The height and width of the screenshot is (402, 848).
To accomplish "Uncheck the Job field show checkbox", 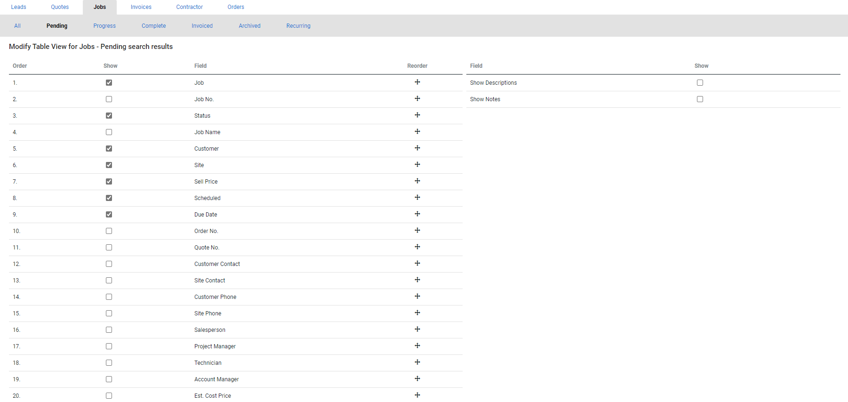I will (x=109, y=82).
